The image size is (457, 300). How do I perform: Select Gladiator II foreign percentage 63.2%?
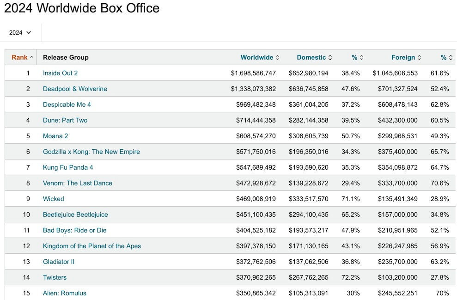(439, 262)
